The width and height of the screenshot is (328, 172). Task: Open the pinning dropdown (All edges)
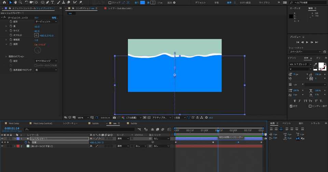pyautogui.click(x=46, y=61)
